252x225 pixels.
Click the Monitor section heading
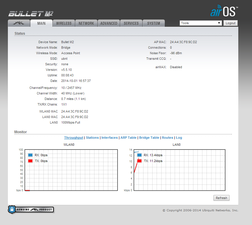(21, 132)
